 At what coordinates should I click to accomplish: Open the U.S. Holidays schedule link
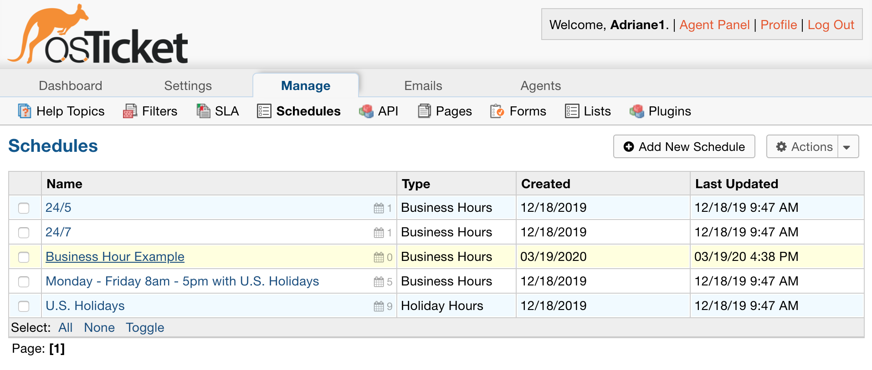click(x=85, y=306)
